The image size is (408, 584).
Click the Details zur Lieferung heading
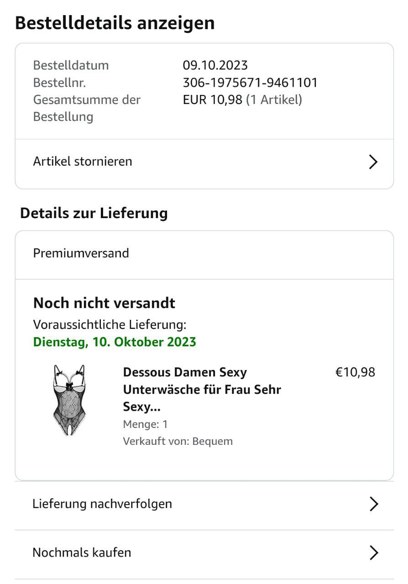[x=94, y=213]
